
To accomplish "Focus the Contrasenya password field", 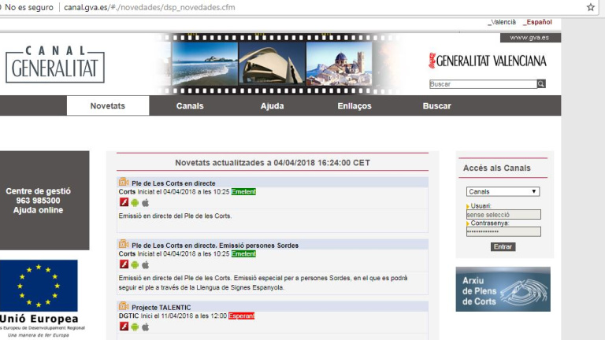I will (x=503, y=231).
